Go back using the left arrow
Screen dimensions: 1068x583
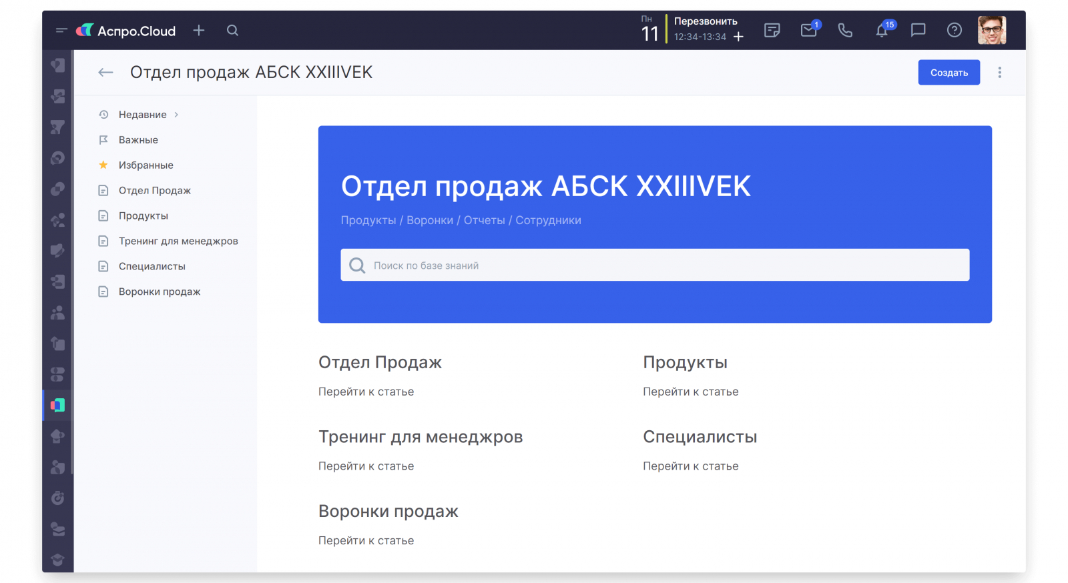pos(105,72)
